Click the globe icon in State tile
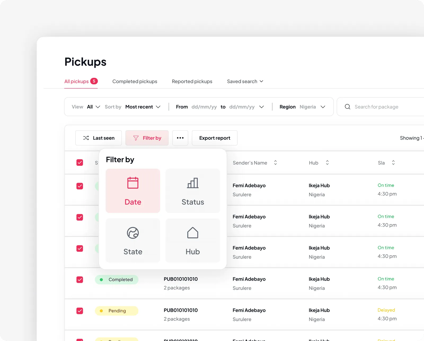The width and height of the screenshot is (424, 341). [133, 233]
